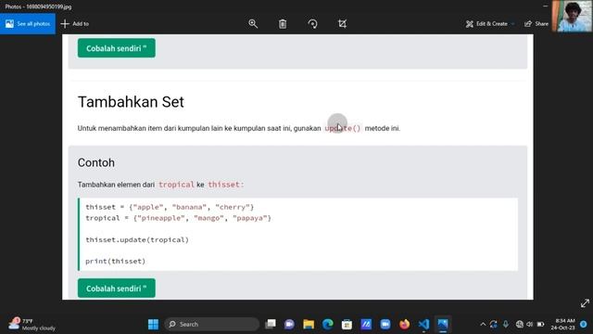The image size is (593, 334).
Task: Open the Windows Start menu
Action: pos(153,324)
